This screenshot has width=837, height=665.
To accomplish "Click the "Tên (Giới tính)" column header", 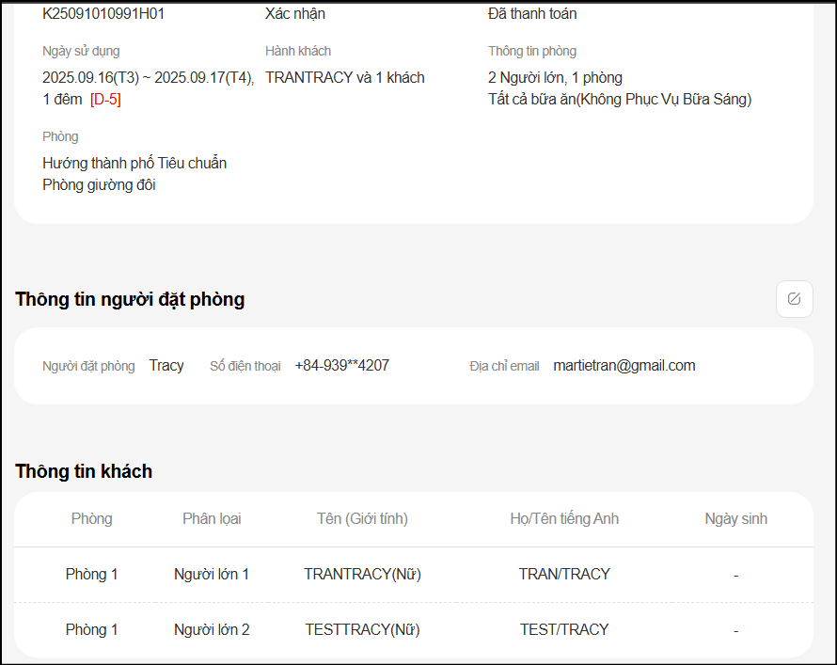I will click(x=362, y=519).
